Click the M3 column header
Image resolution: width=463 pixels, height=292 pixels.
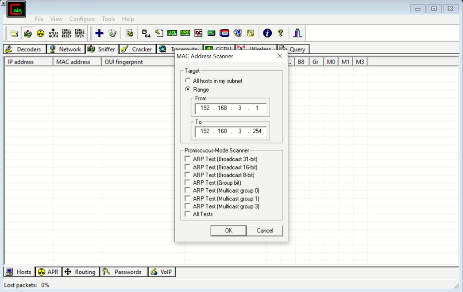(x=360, y=62)
